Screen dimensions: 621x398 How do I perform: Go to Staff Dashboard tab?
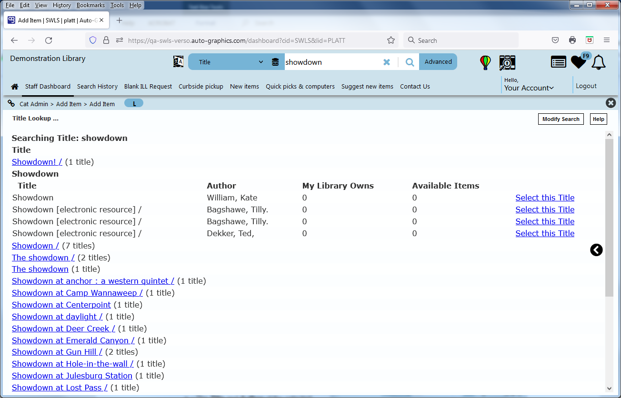(48, 87)
